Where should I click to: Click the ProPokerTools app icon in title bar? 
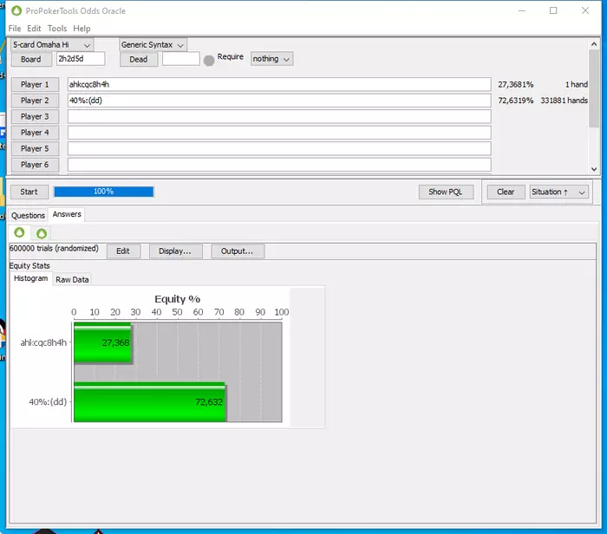click(16, 10)
